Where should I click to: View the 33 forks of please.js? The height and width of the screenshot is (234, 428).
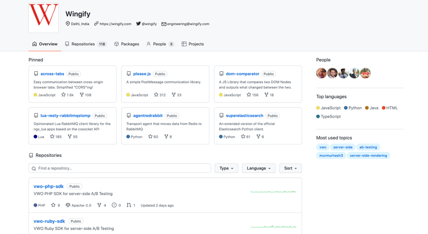(177, 95)
